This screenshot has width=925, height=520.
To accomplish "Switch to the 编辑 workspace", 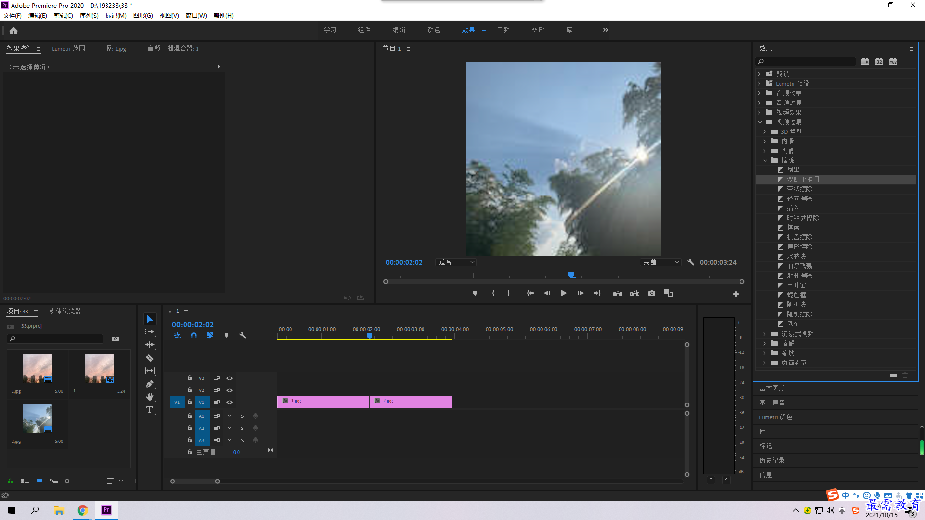I will [399, 30].
